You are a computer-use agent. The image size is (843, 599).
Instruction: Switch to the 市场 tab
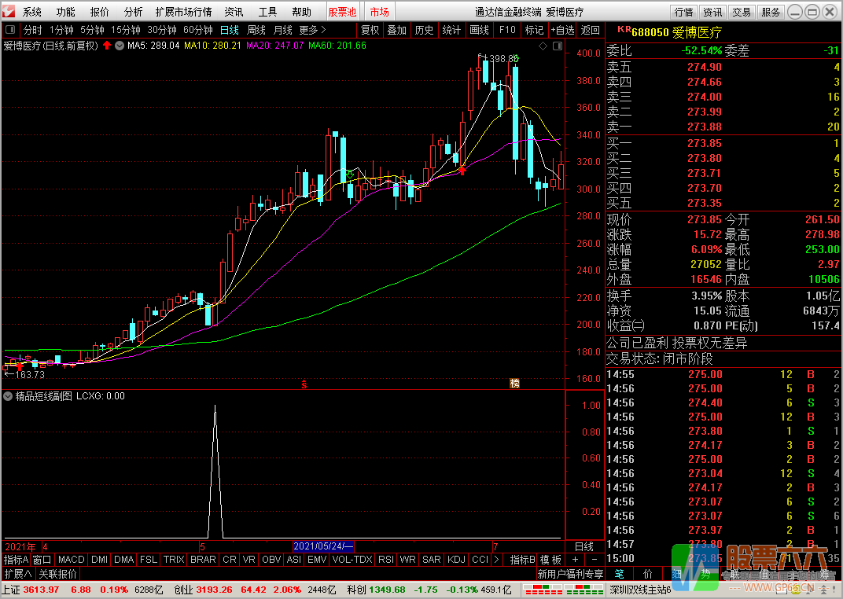[380, 12]
